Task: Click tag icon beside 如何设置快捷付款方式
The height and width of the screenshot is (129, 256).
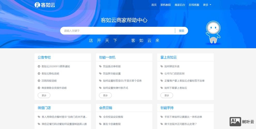Action: 100,88
